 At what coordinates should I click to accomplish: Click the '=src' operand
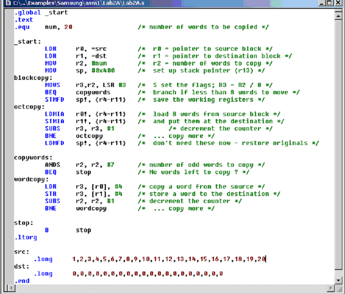click(99, 49)
